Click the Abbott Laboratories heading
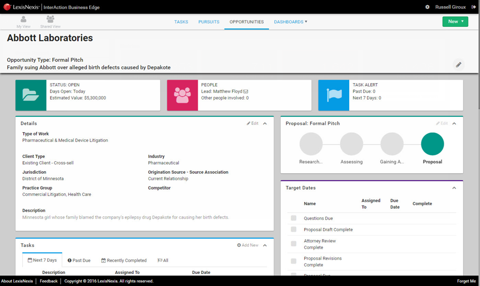Viewport: 480px width, 286px height. coord(50,38)
